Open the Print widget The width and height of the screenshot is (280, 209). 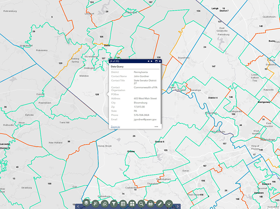(150, 204)
